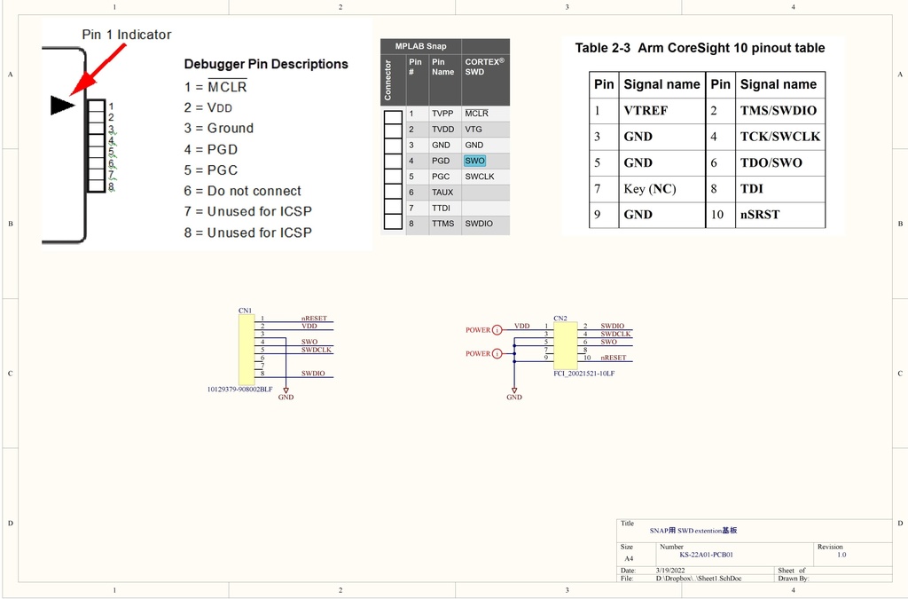This screenshot has height=599, width=908.
Task: Click the '3 = Ground' description line
Action: 219,128
